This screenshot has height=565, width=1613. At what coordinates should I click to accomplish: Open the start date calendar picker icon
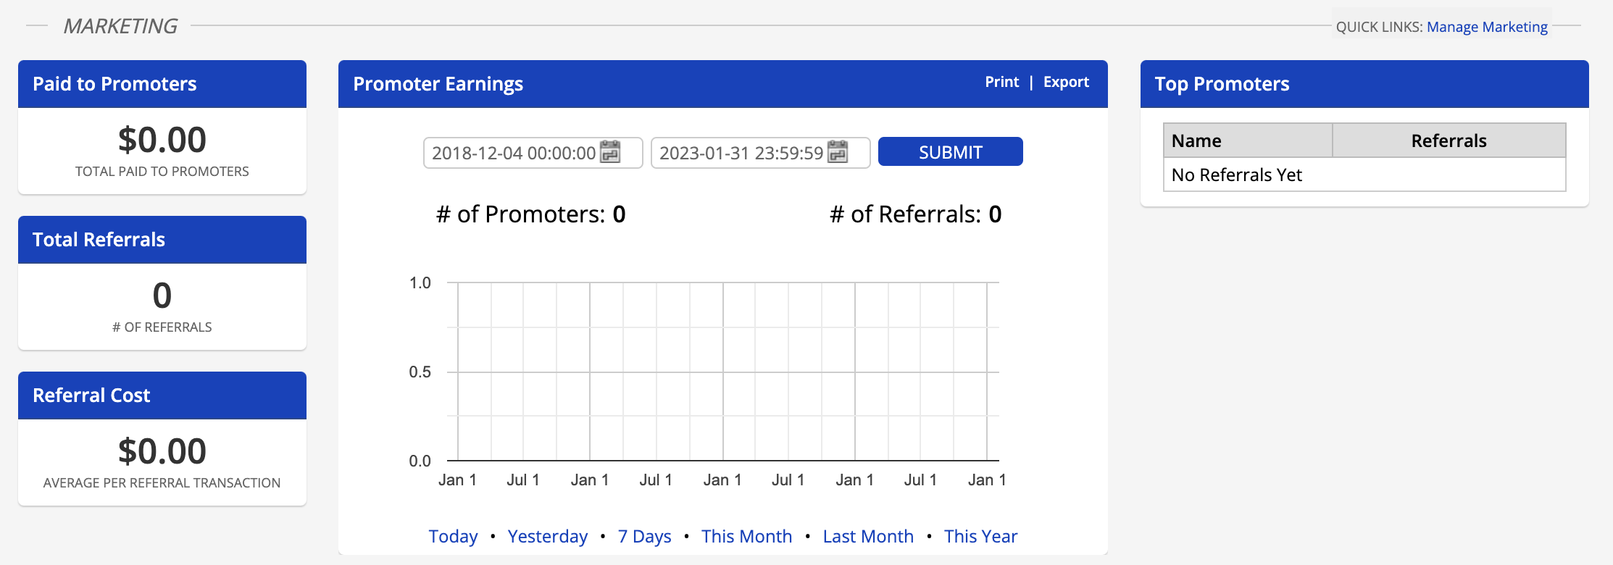click(610, 152)
